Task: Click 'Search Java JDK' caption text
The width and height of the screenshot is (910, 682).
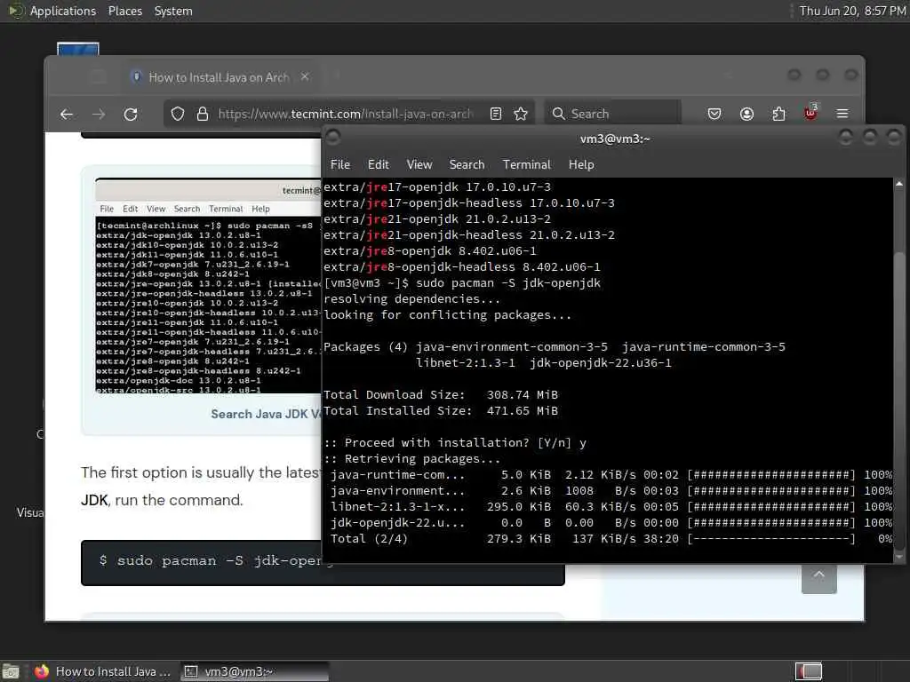Action: (x=265, y=414)
